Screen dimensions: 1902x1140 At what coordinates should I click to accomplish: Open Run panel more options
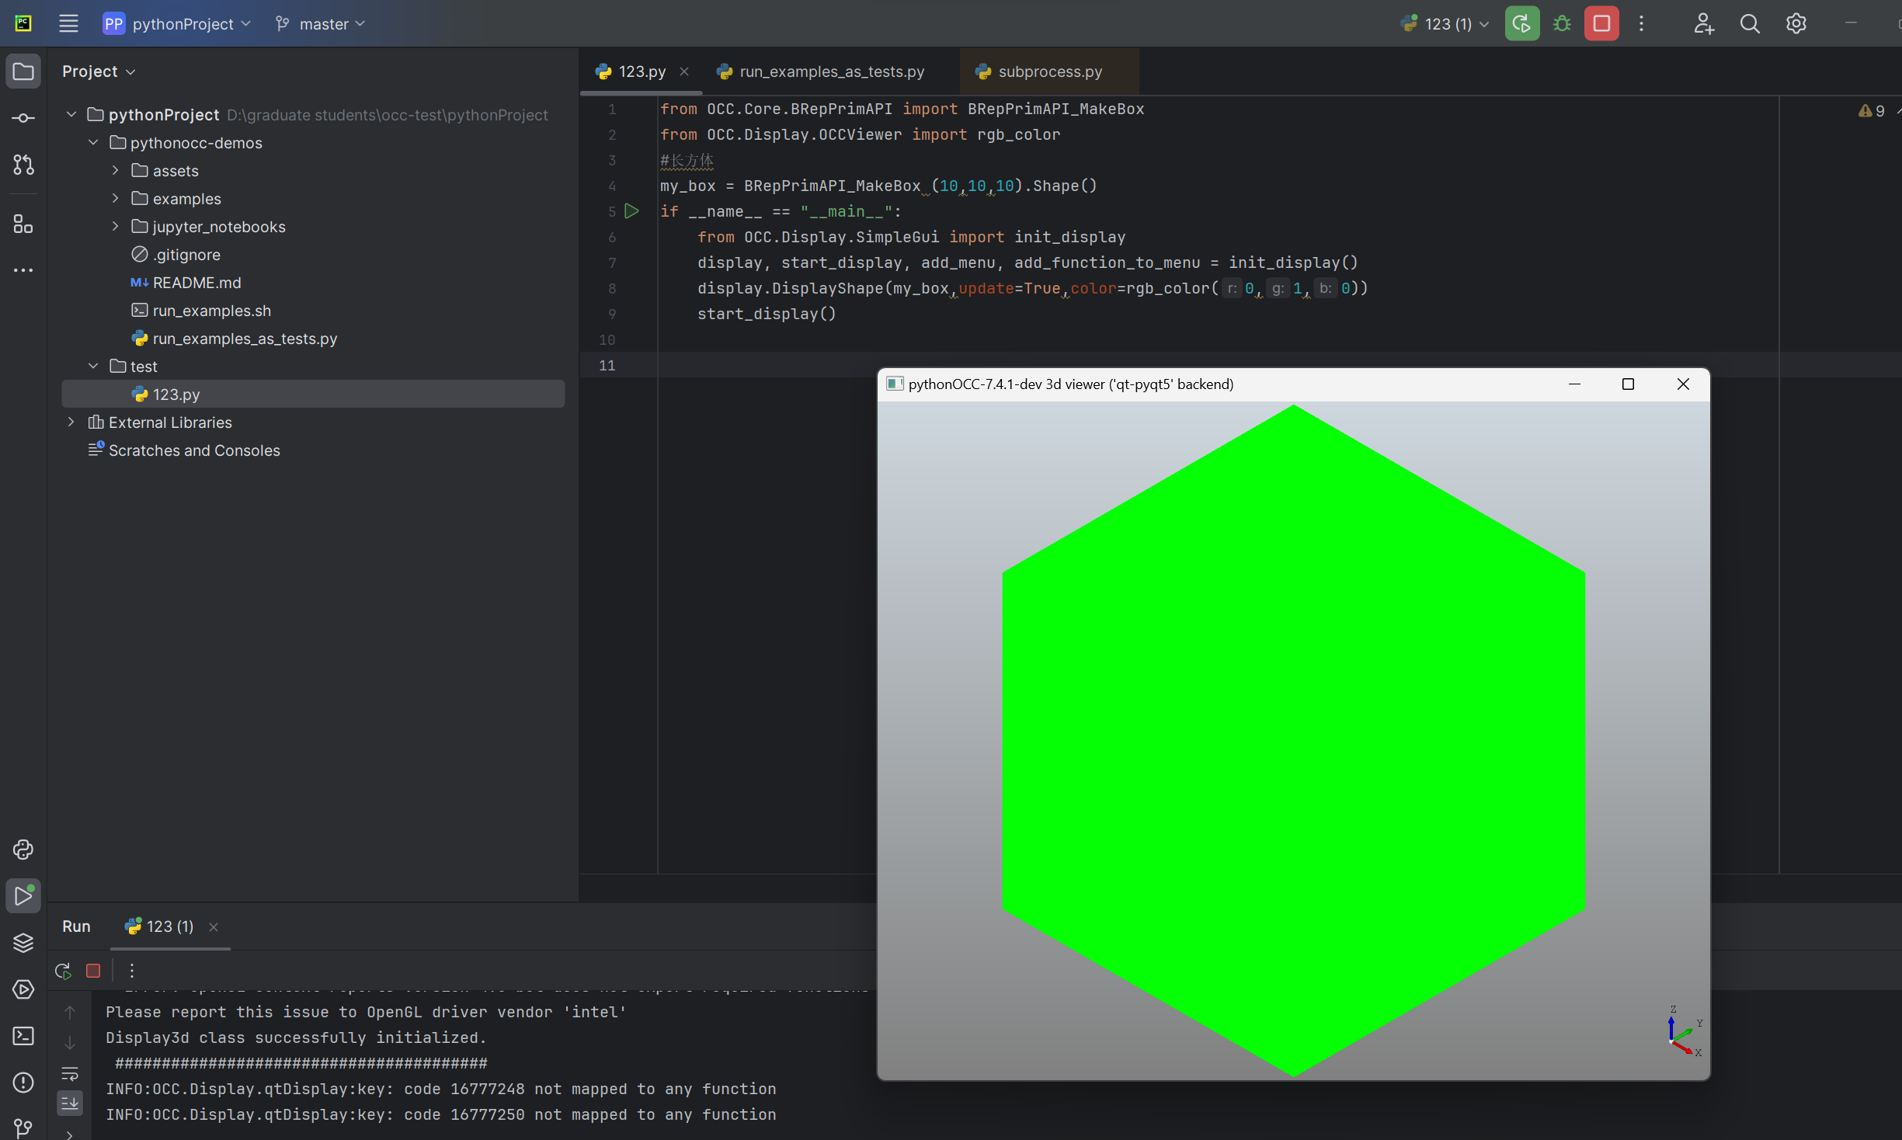(x=132, y=971)
